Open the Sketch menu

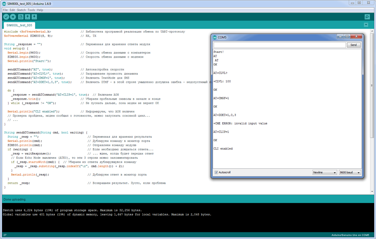tap(21, 9)
